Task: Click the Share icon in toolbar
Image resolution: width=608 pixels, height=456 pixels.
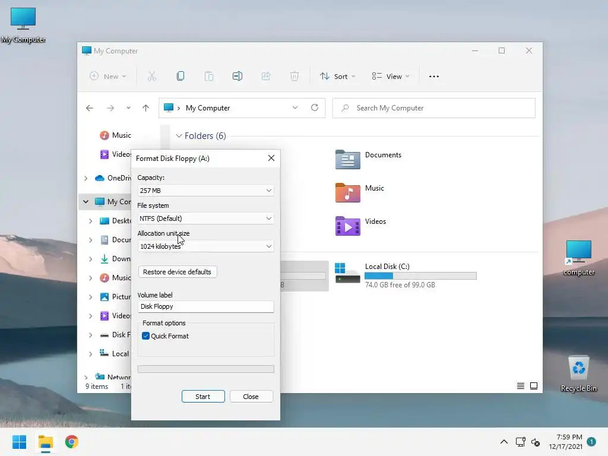Action: point(266,77)
